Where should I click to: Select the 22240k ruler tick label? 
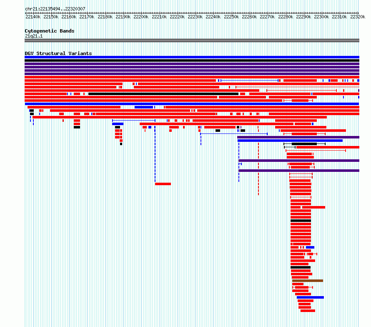click(x=213, y=17)
